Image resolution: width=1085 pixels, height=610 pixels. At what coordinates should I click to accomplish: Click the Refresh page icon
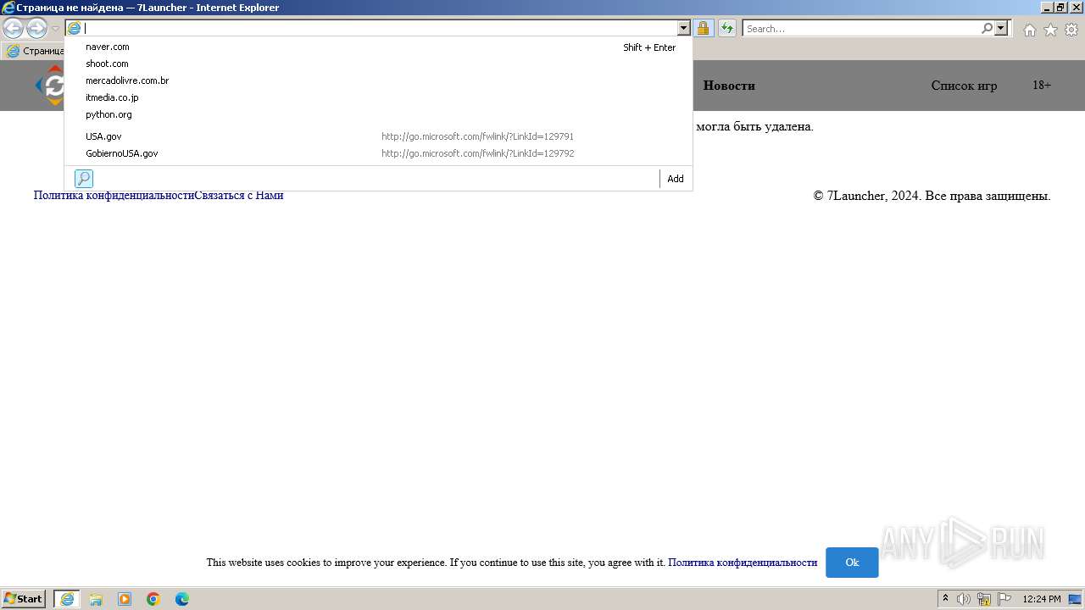[727, 28]
